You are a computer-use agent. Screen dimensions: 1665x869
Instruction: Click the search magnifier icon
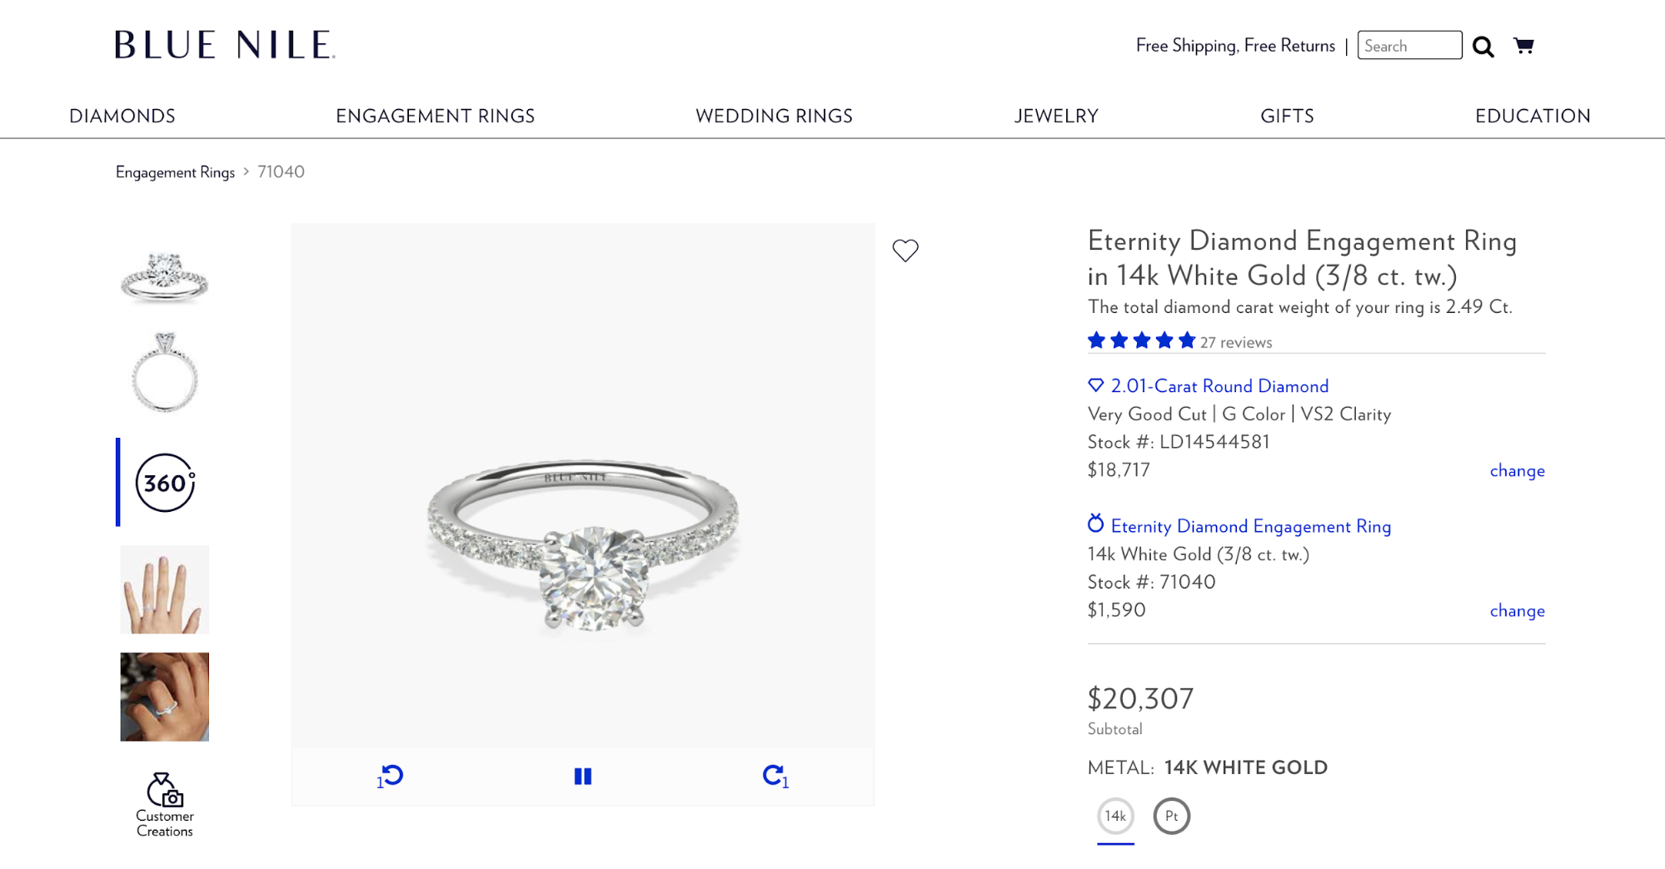click(x=1483, y=47)
